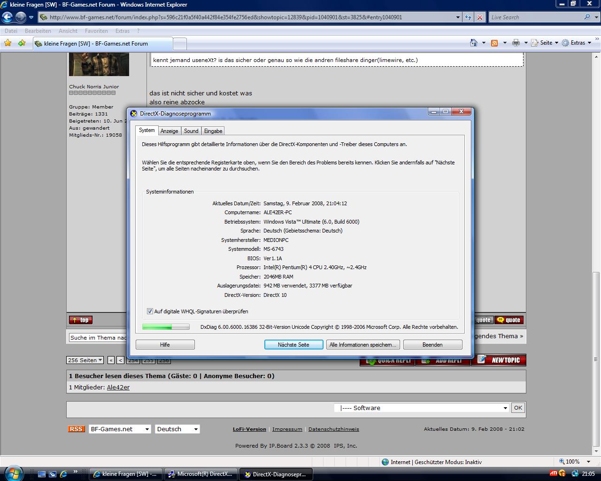Expand Print options dropdown arrow

[526, 43]
